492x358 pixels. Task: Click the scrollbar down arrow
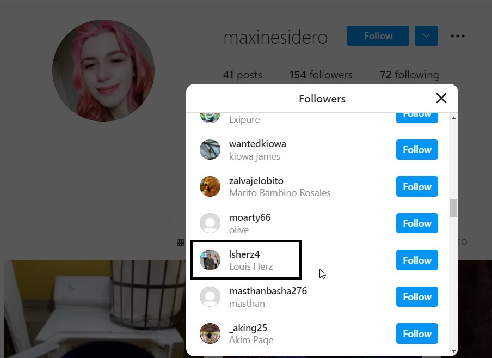coord(453,351)
